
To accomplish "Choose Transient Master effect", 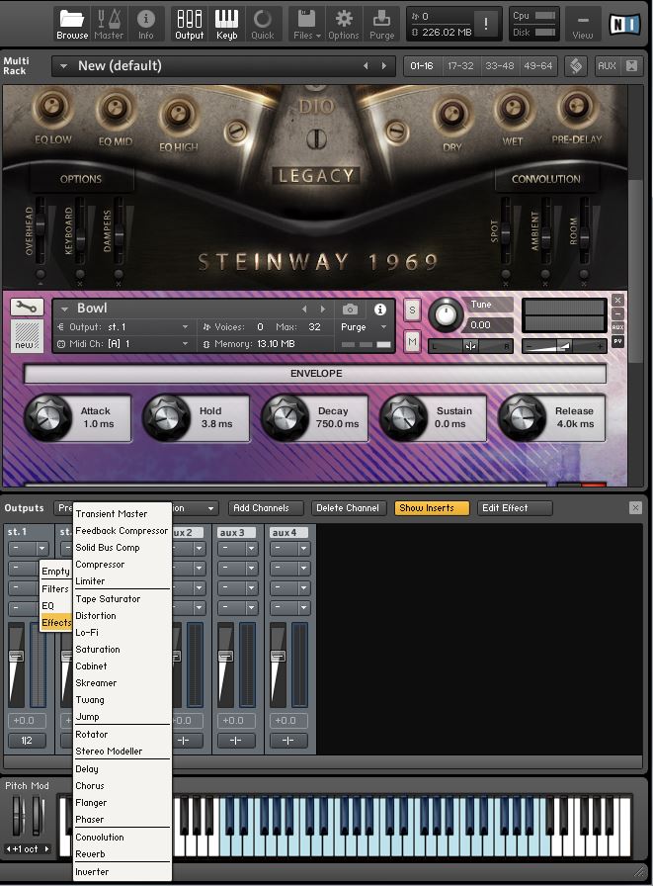I will click(x=122, y=513).
